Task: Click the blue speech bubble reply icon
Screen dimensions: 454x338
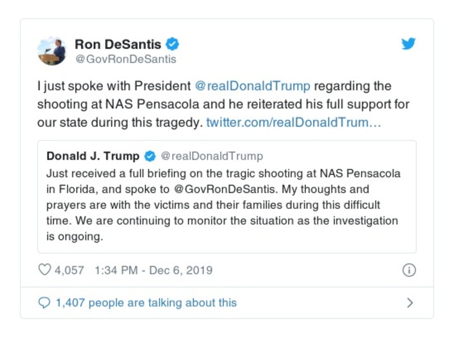Action: (44, 303)
